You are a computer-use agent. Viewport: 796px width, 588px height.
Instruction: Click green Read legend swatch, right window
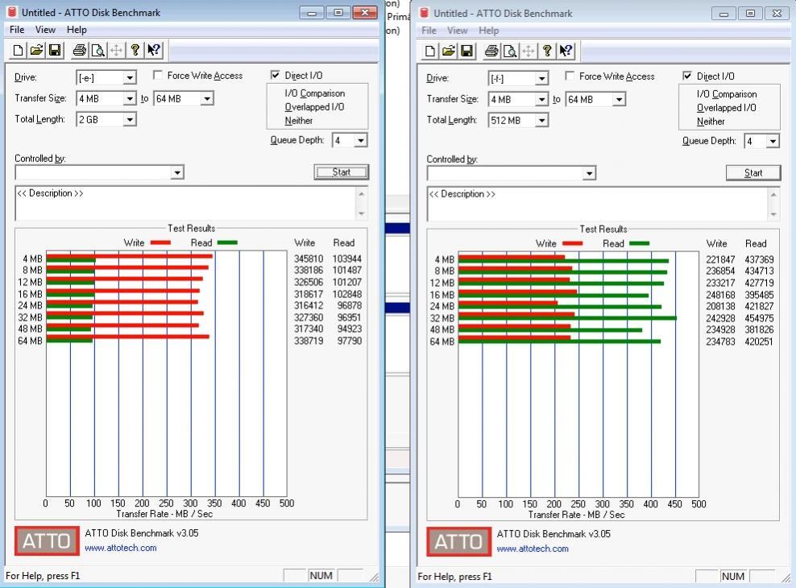pos(640,243)
